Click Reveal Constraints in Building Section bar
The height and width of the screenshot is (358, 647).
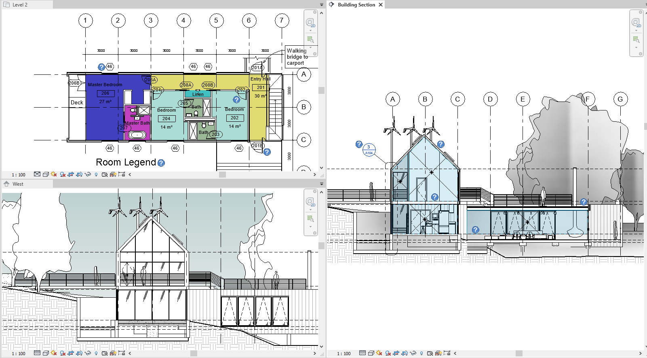coord(447,353)
